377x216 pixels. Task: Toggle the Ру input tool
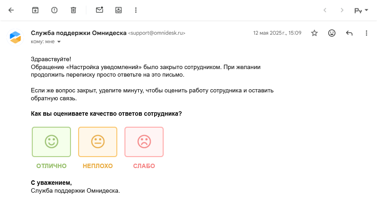358,10
